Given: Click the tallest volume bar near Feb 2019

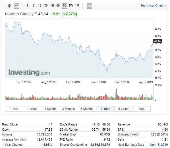Looking at the screenshot, I should click(117, 94).
